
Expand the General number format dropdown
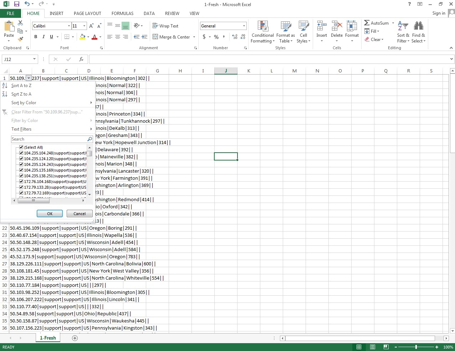244,26
